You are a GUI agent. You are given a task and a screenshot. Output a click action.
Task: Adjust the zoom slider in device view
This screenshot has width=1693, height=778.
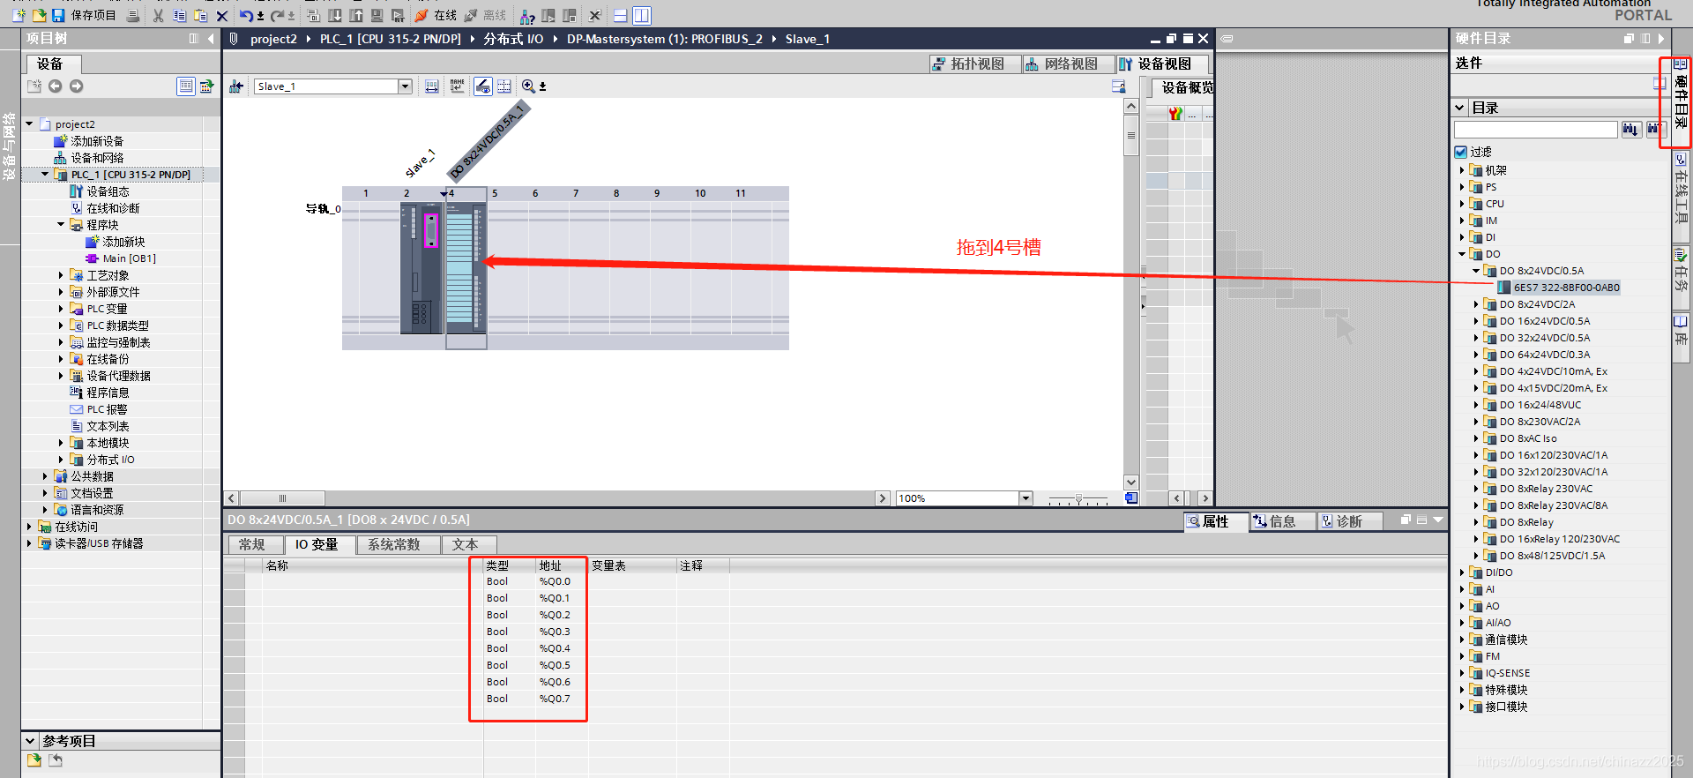coord(1078,499)
